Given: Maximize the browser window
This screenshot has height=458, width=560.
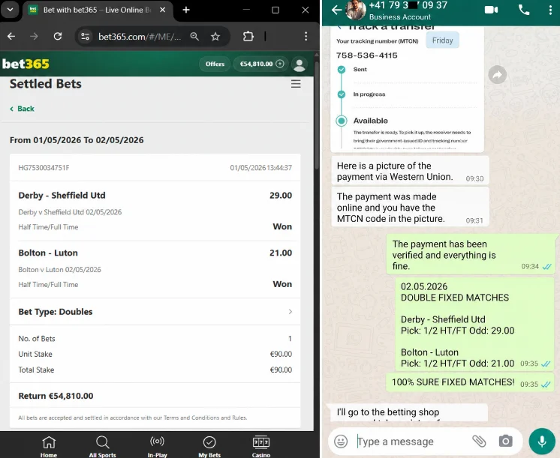Looking at the screenshot, I should (275, 10).
